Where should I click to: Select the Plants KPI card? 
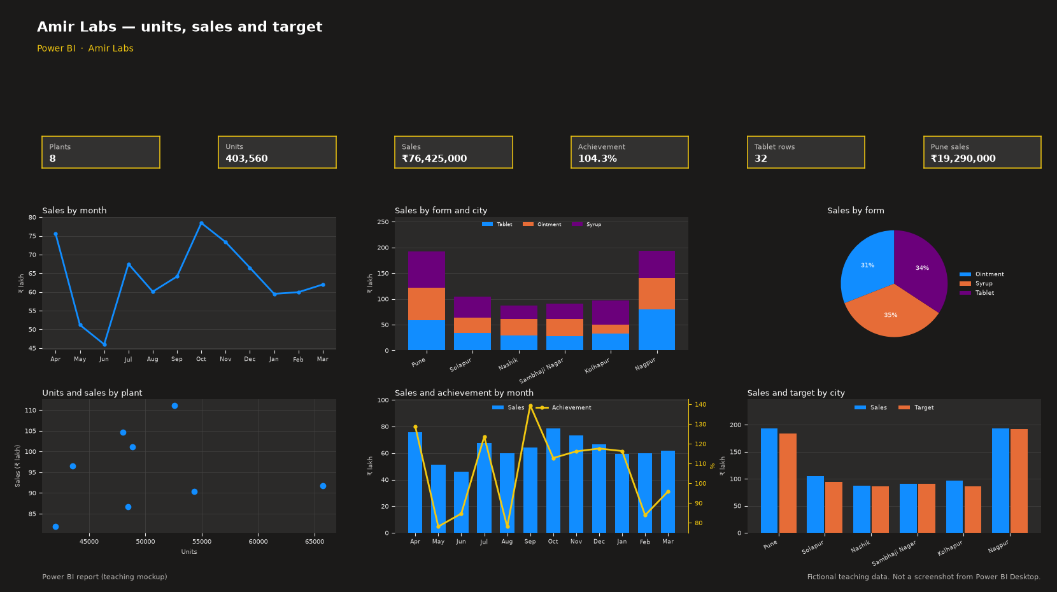click(101, 152)
